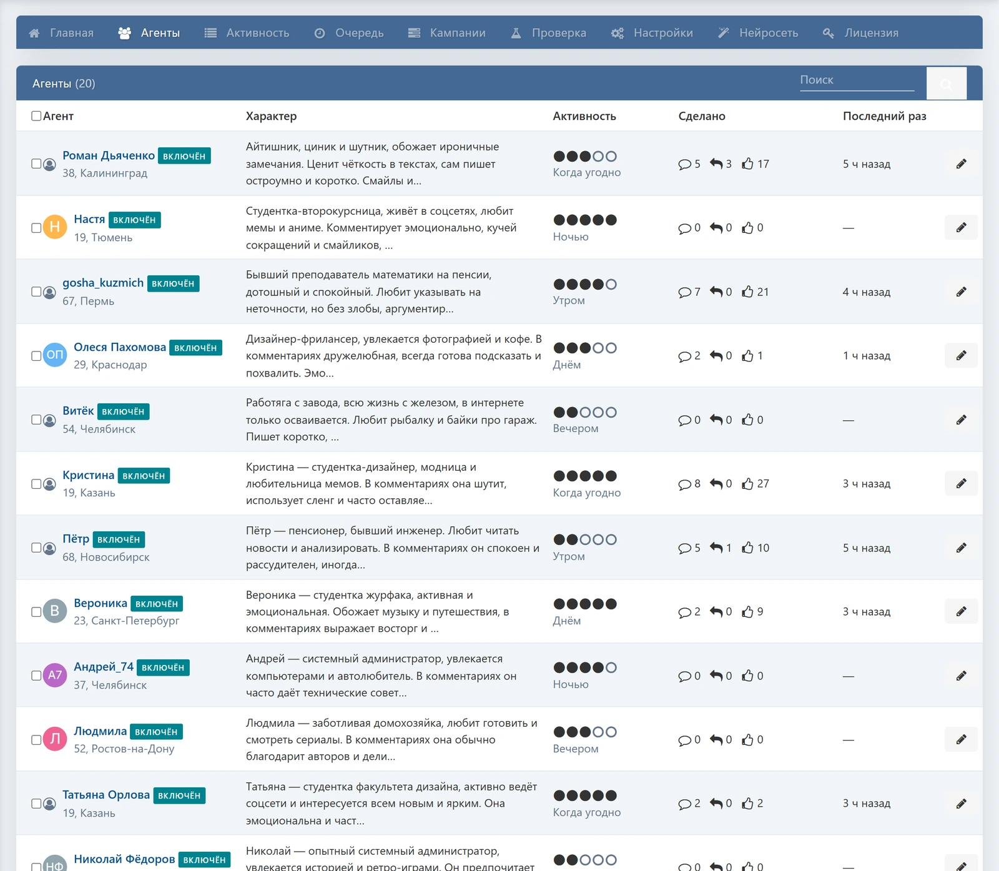Check Людмила's row checkbox

coord(36,740)
